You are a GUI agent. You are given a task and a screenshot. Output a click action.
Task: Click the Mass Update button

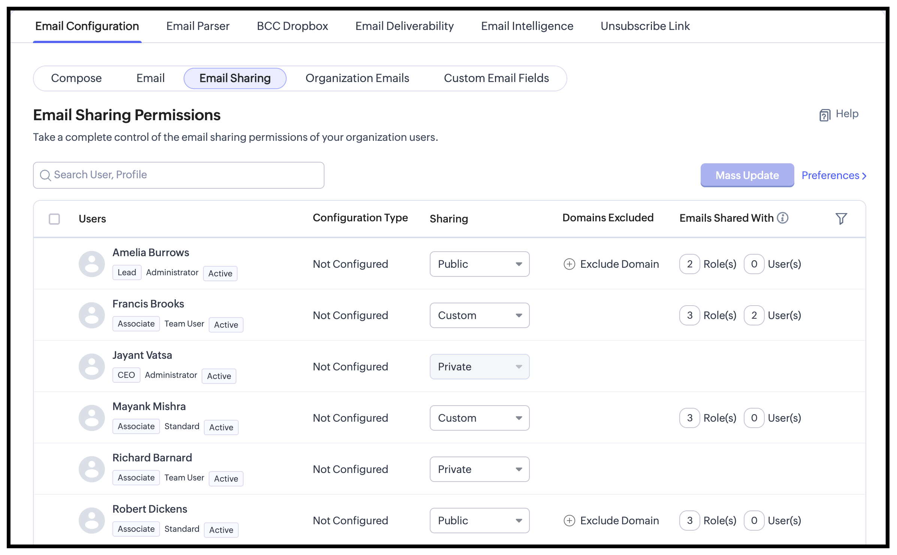pyautogui.click(x=747, y=175)
